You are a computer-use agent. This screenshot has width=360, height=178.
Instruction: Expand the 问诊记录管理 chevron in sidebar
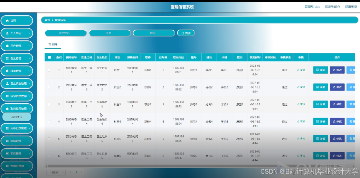29,128
